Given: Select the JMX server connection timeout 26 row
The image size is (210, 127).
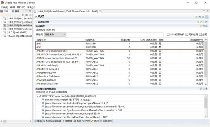Looking at the screenshot, I should (120, 58).
